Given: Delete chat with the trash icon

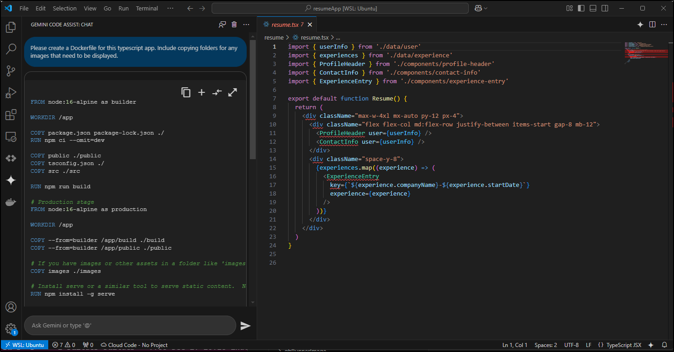Looking at the screenshot, I should [234, 25].
